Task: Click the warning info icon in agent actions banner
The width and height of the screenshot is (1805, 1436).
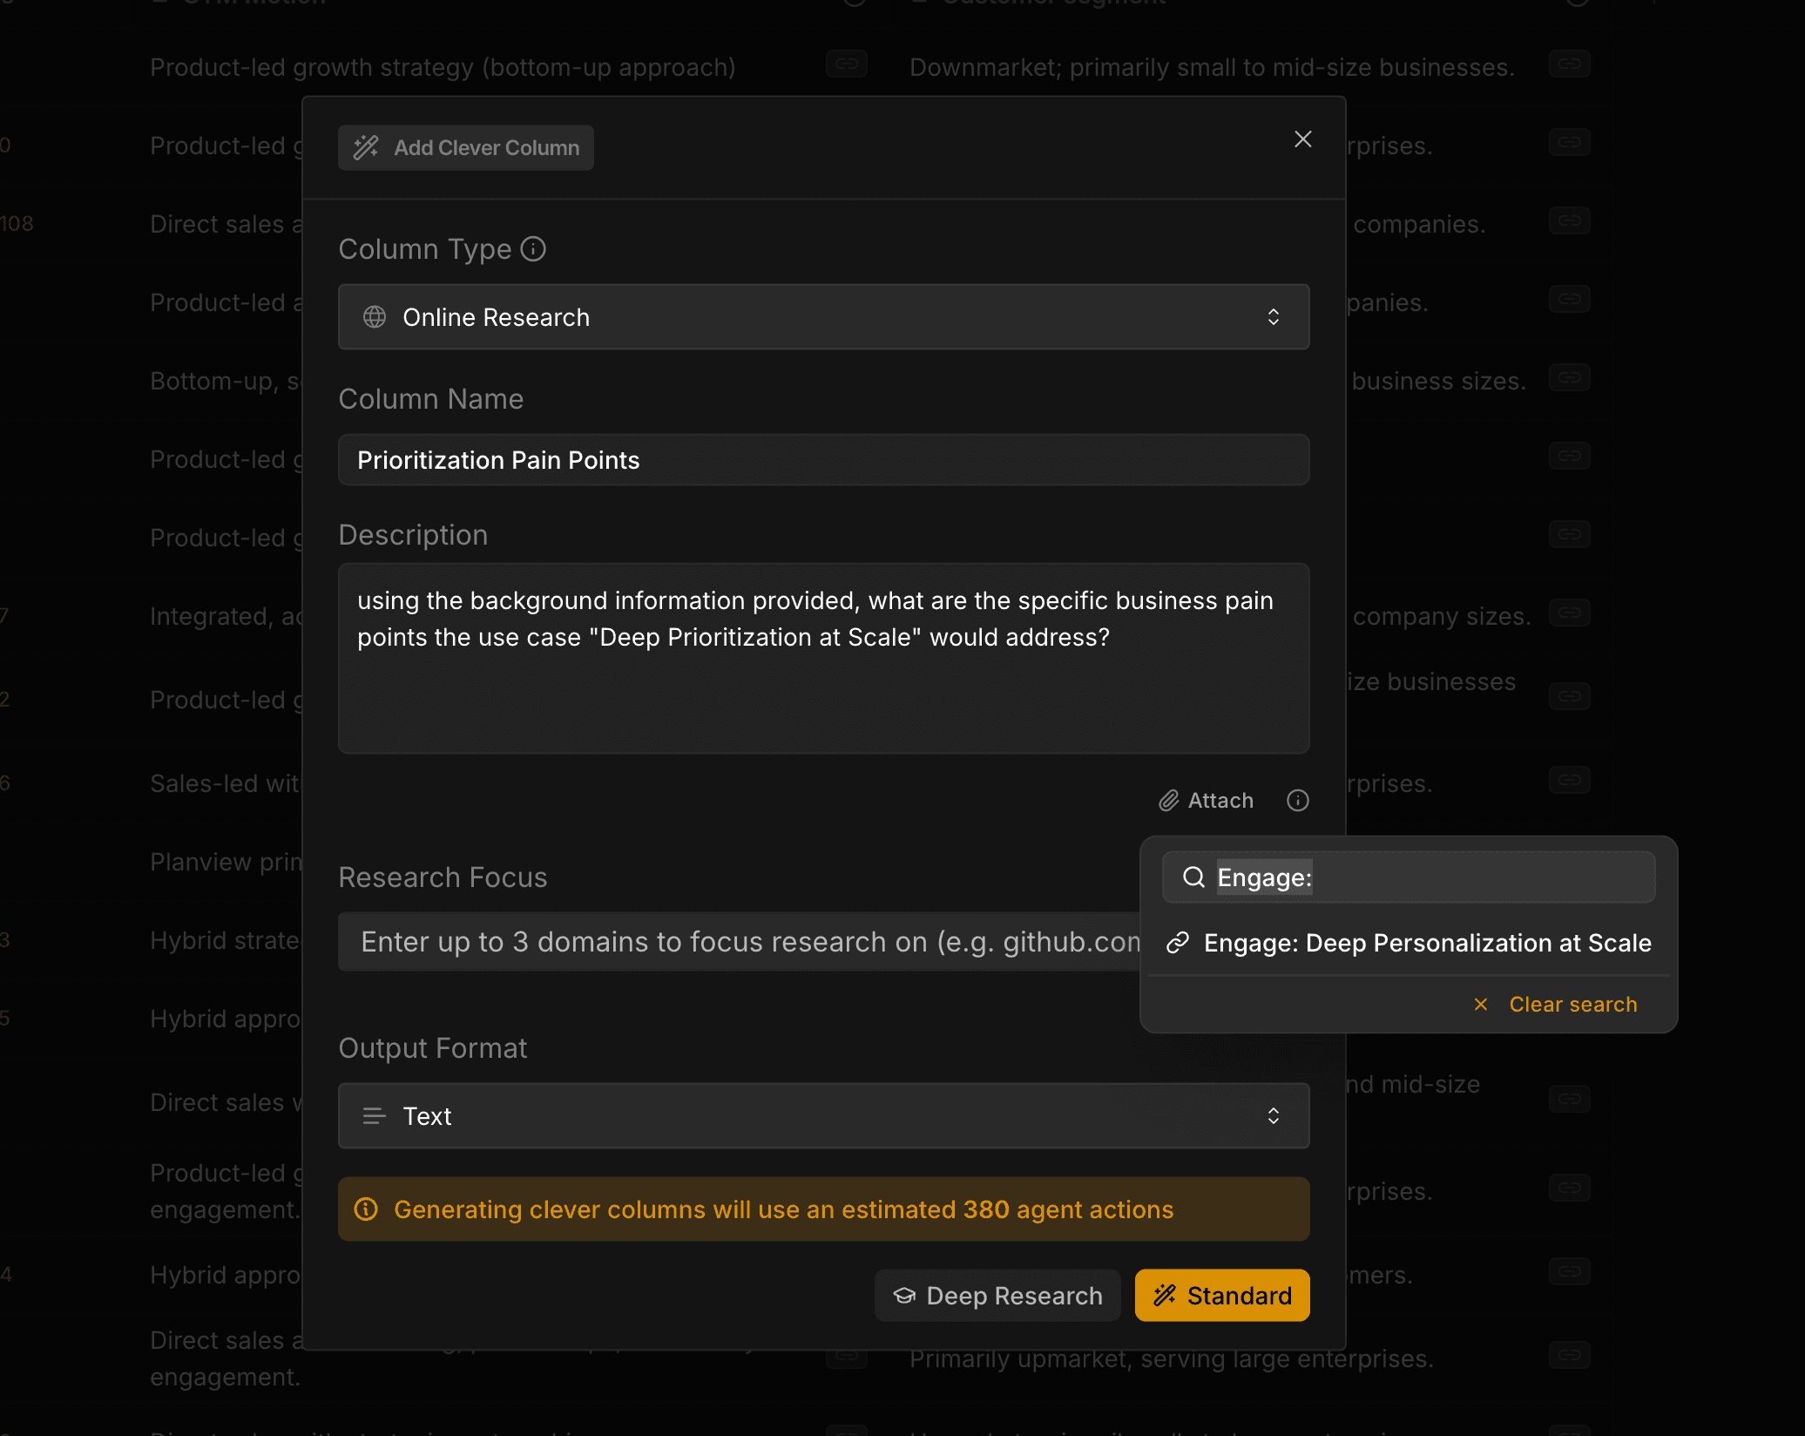Action: coord(366,1209)
